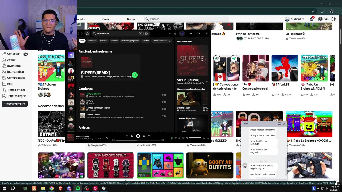Toggle Now Playing view in Spotify
342x192 pixels.
(172, 138)
